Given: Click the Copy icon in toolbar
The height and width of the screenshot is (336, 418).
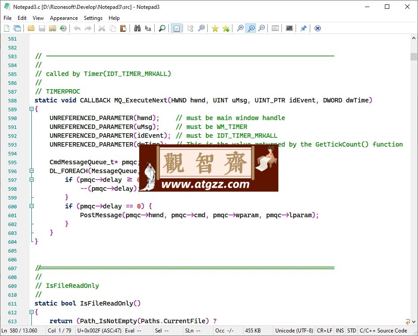Looking at the screenshot, I should [113, 28].
